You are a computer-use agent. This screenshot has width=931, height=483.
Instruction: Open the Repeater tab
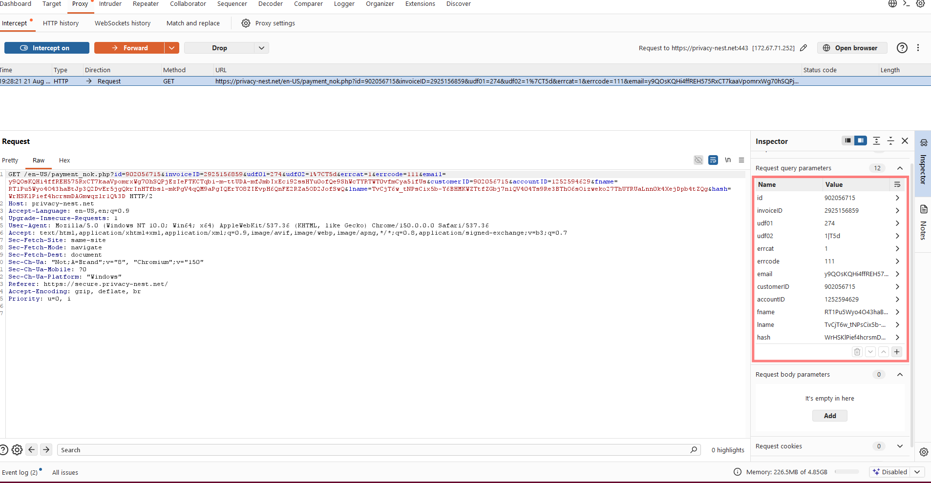coord(146,4)
